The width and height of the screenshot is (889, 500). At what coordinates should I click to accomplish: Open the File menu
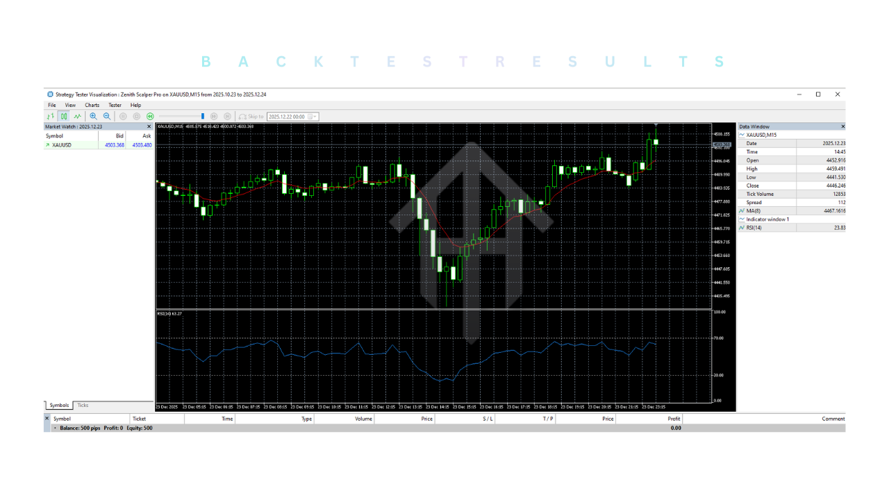[52, 106]
